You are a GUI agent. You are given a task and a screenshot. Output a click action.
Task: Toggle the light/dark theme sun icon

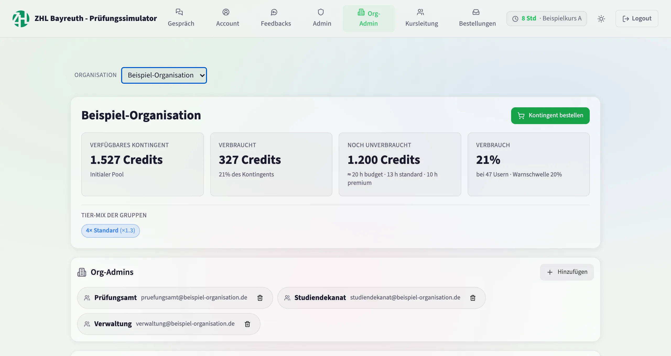click(x=601, y=19)
